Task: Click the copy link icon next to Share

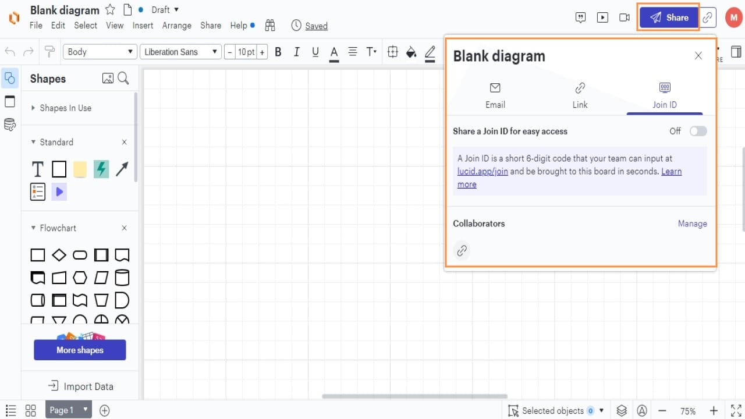Action: click(x=707, y=17)
